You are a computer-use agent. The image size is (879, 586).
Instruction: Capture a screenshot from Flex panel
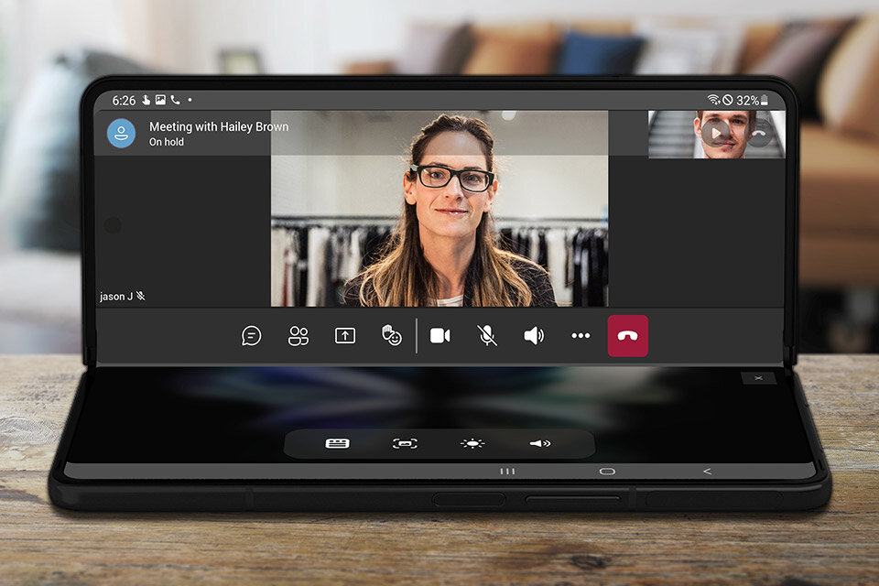point(405,443)
